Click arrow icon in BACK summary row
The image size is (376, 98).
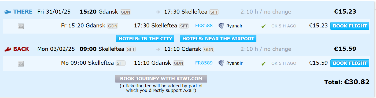click(158, 49)
